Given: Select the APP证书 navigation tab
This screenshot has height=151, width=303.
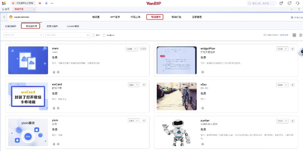Looking at the screenshot, I should (115, 17).
